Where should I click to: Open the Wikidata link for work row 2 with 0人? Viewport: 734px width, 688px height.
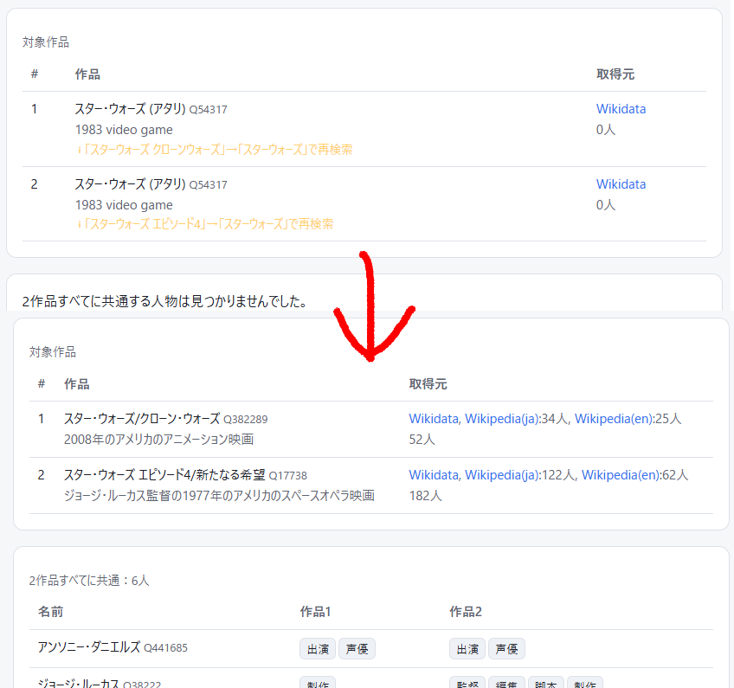621,184
